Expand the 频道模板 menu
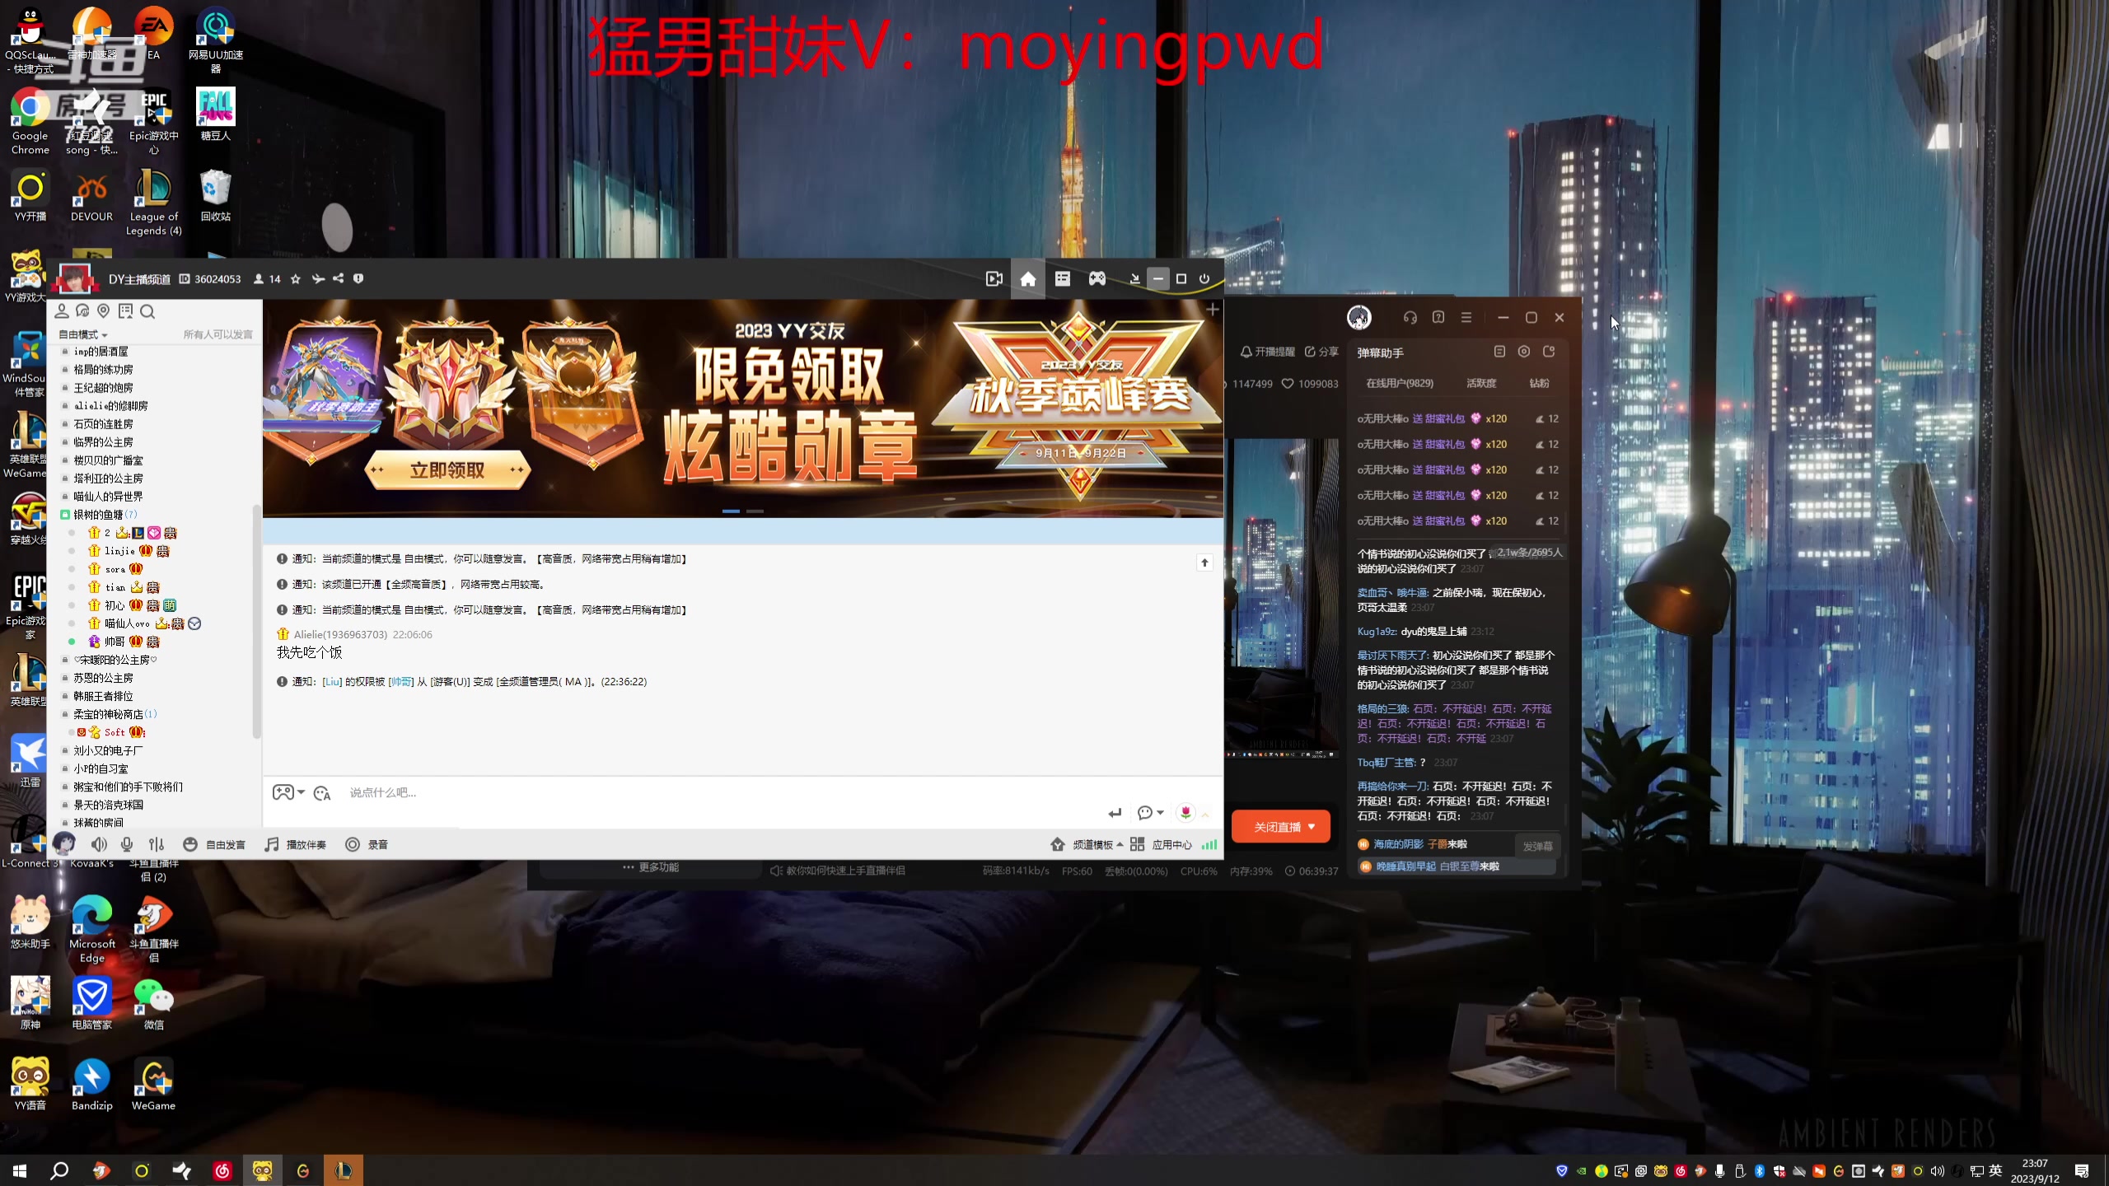 [x=1087, y=845]
